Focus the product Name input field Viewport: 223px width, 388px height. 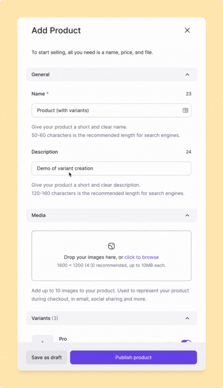[108, 110]
